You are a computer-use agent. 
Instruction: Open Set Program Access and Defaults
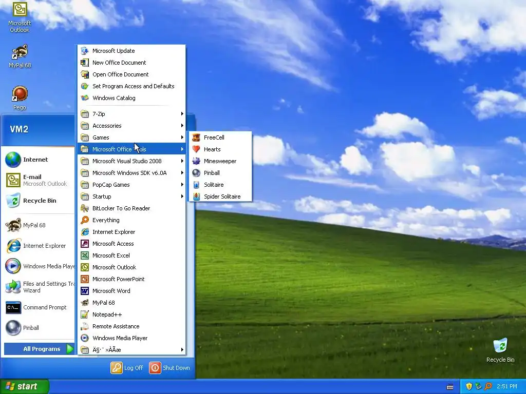131,86
